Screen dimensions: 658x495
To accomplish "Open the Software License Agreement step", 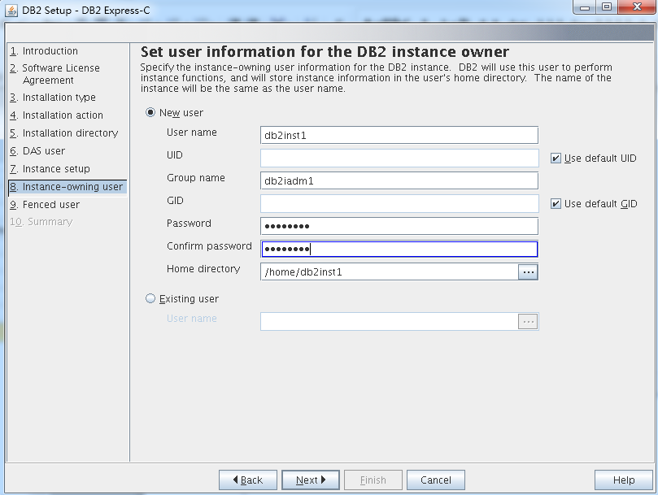I will point(54,74).
